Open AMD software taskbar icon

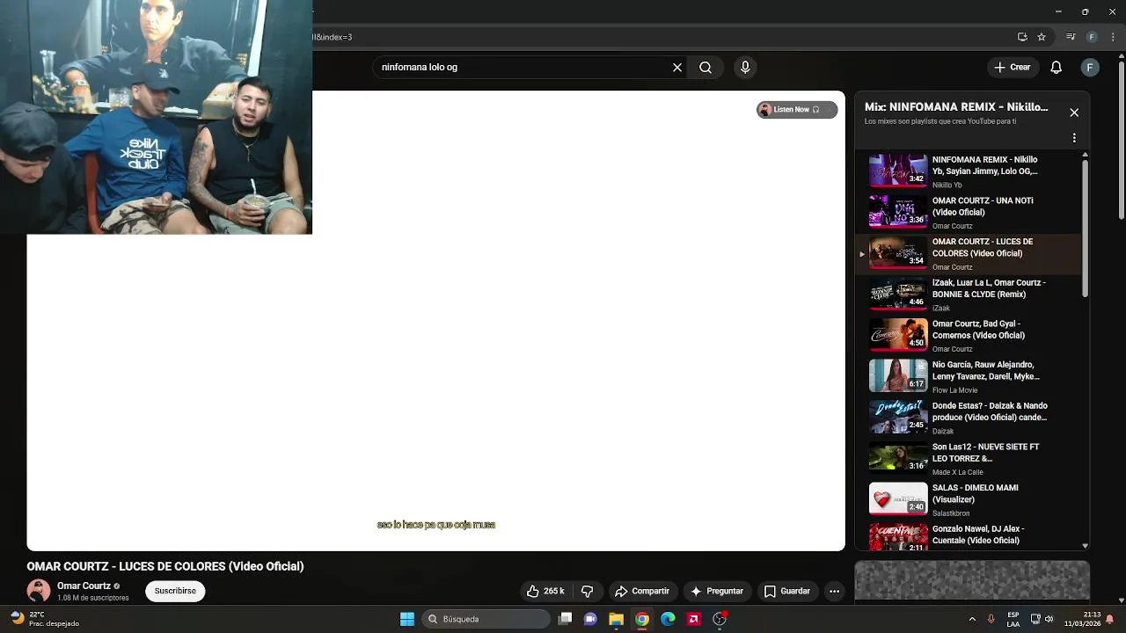pyautogui.click(x=693, y=619)
